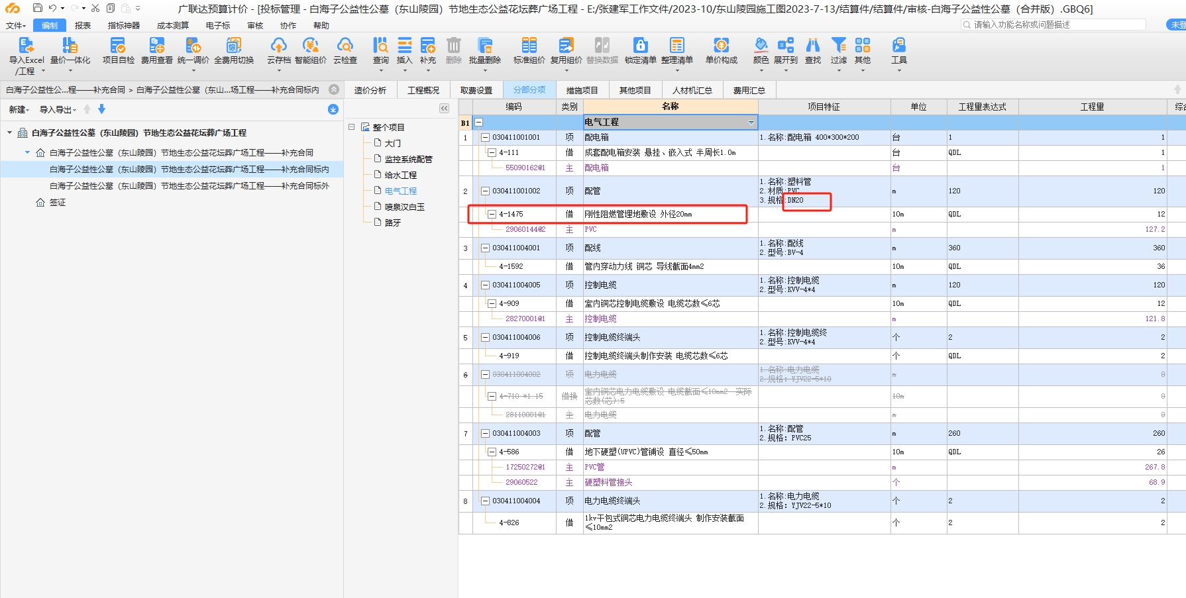1186x598 pixels.
Task: Open the 电气工程 name dropdown arrow
Action: 751,122
